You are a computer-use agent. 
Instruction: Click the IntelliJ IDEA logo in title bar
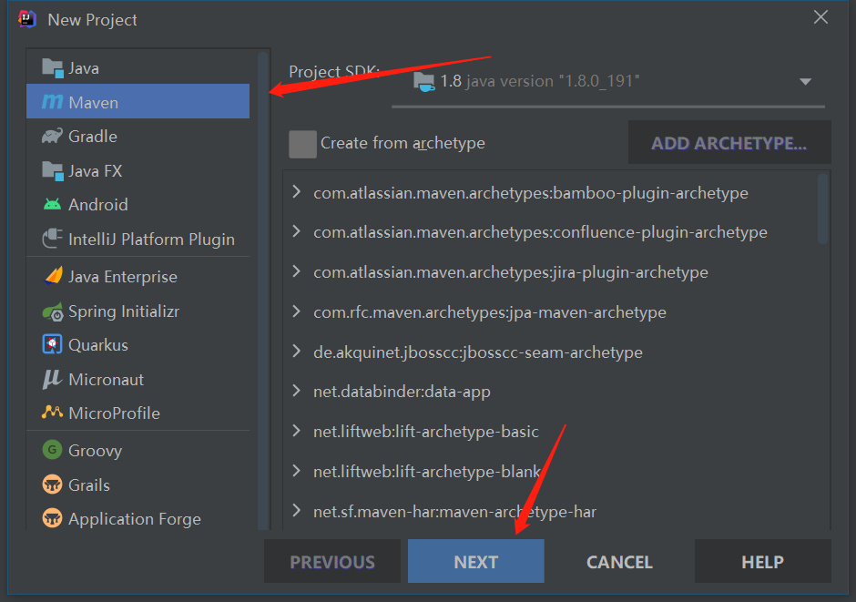[26, 19]
